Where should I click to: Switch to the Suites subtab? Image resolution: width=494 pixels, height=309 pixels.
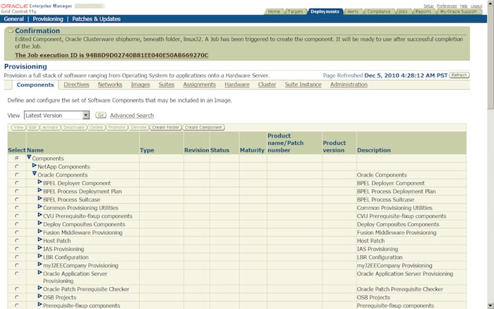pos(167,85)
